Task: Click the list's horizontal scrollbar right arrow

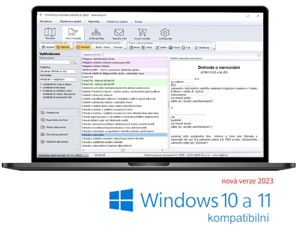Action: click(163, 150)
